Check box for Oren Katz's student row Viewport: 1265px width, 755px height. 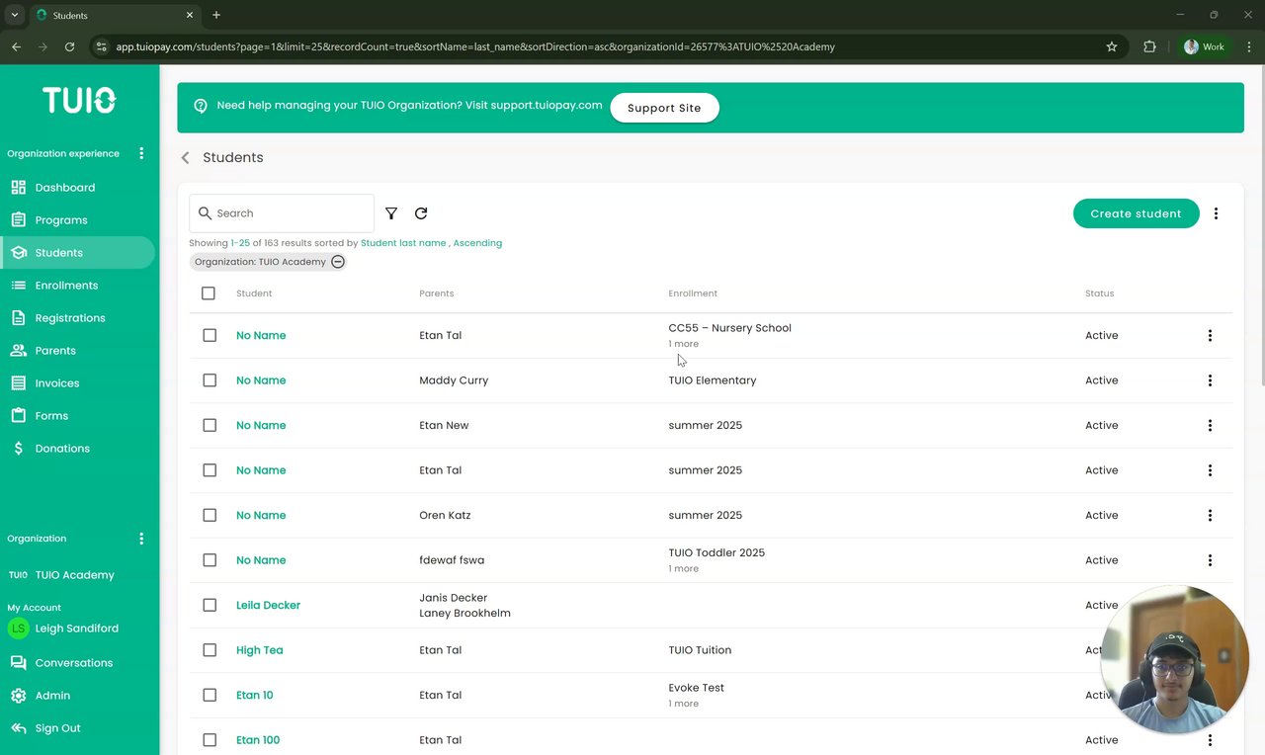pos(210,516)
